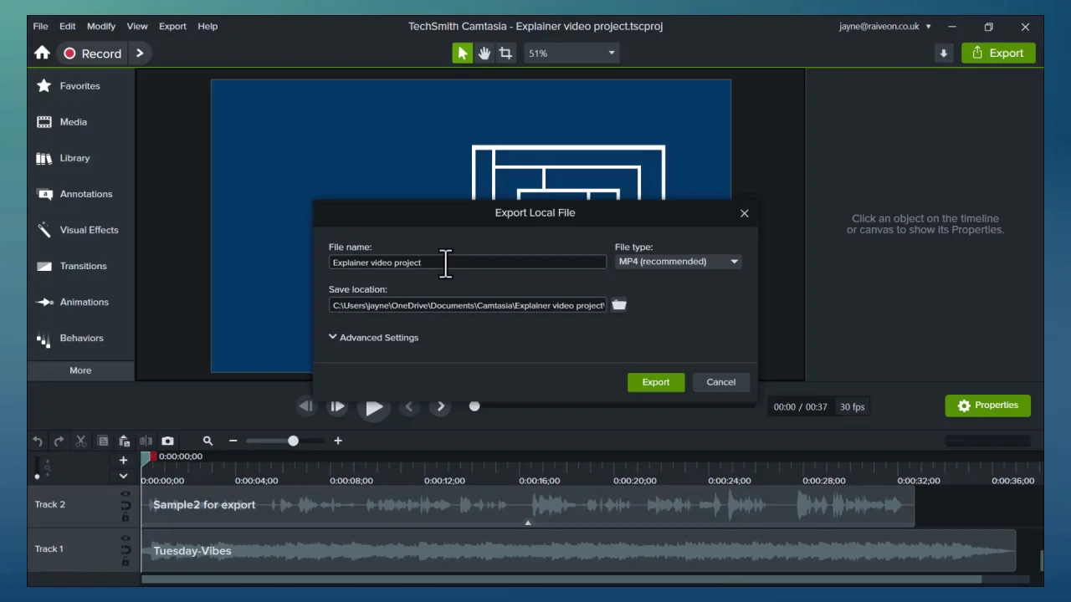
Task: Click the Paste clipboard icon
Action: pos(124,441)
